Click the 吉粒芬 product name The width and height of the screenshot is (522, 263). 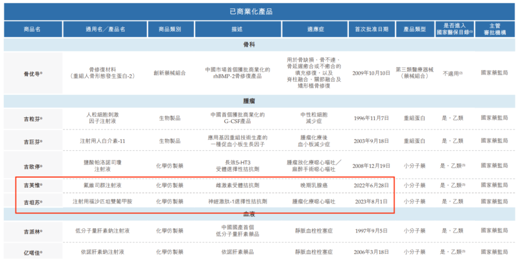[x=33, y=118]
